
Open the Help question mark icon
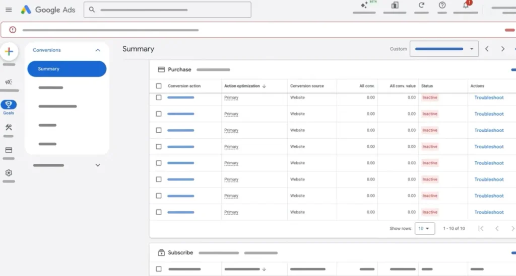click(442, 5)
